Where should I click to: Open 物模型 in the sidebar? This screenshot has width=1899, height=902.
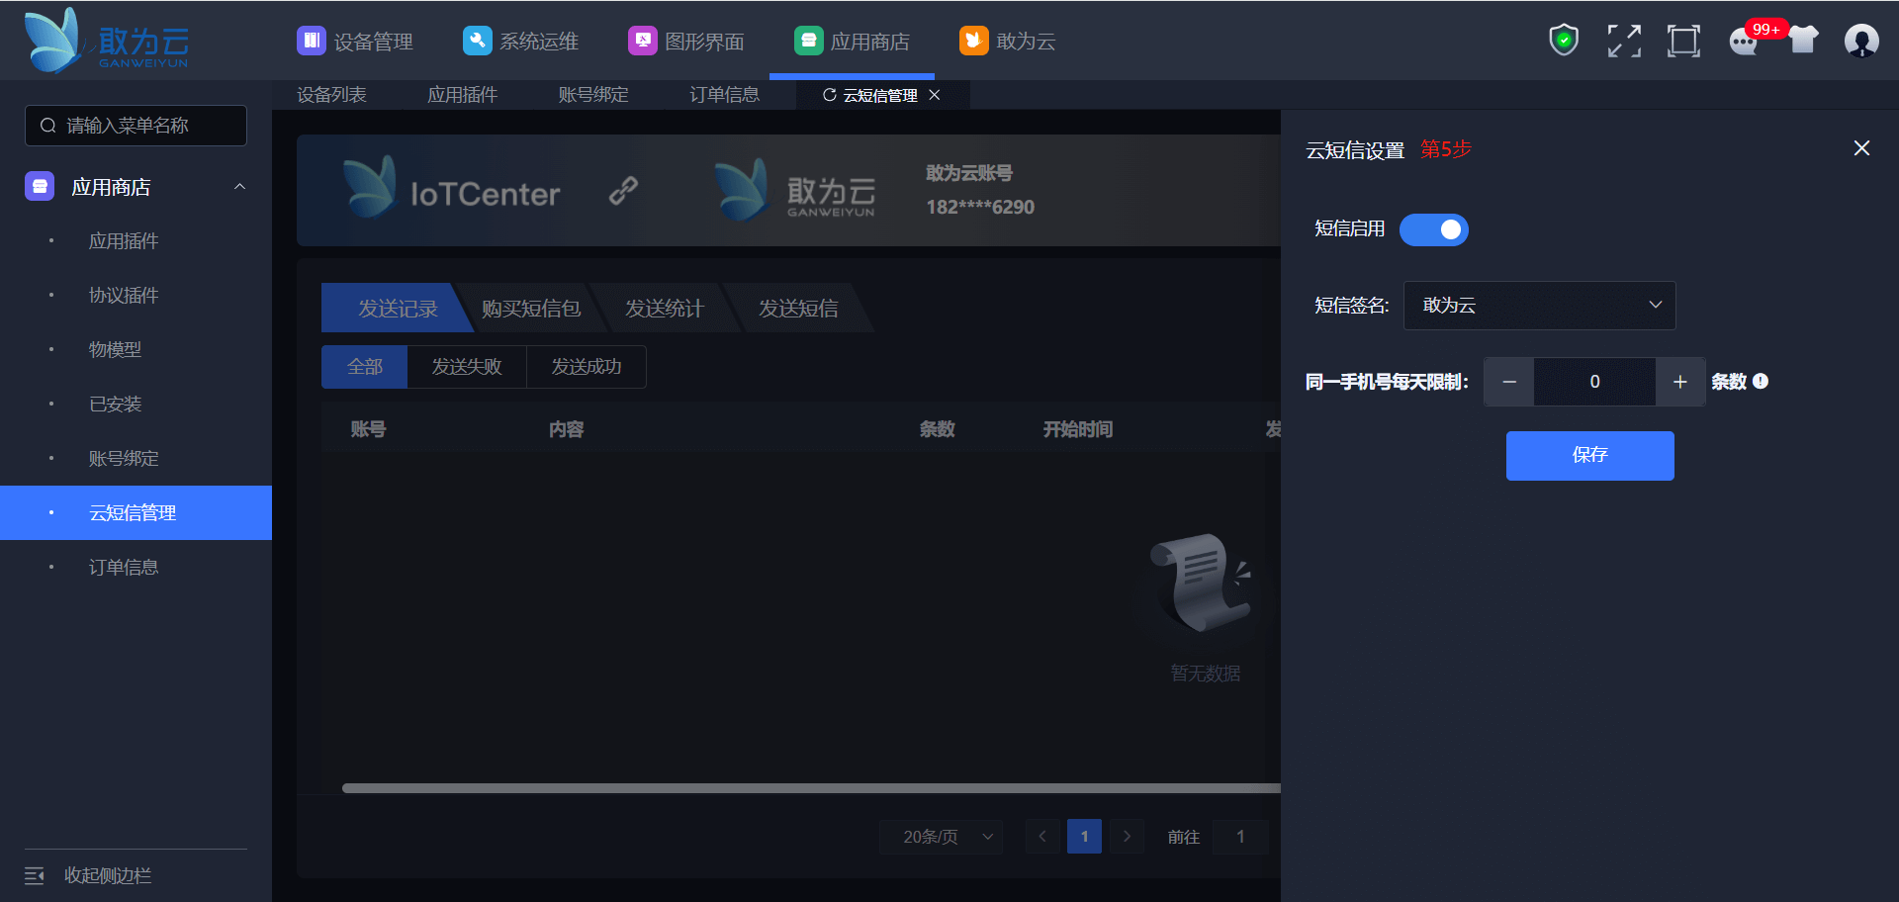(x=115, y=350)
